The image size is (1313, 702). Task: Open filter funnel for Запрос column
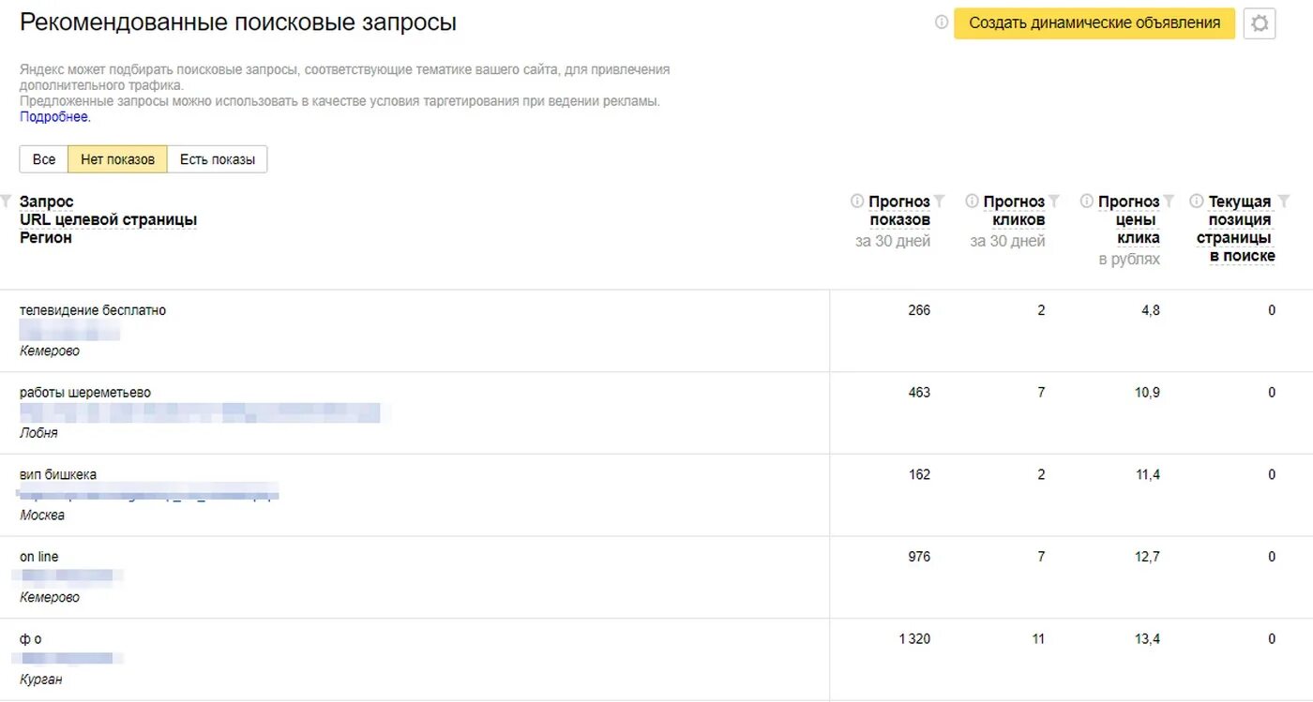pyautogui.click(x=7, y=202)
